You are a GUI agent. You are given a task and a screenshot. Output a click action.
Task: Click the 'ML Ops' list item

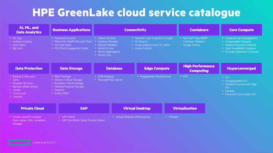tap(17, 38)
